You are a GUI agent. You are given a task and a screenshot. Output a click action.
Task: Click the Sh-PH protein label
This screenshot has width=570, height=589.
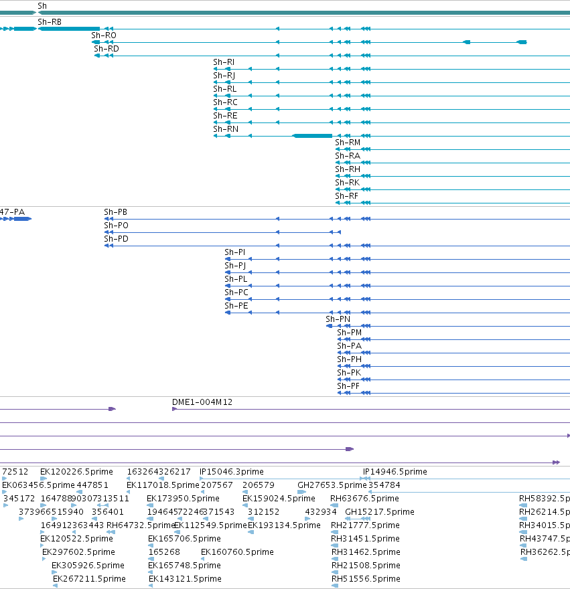click(x=349, y=359)
